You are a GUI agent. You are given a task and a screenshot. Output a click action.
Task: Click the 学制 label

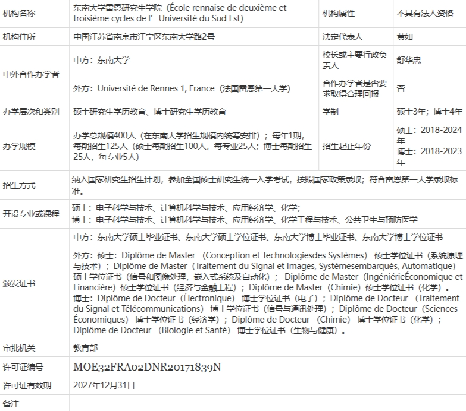(330, 112)
